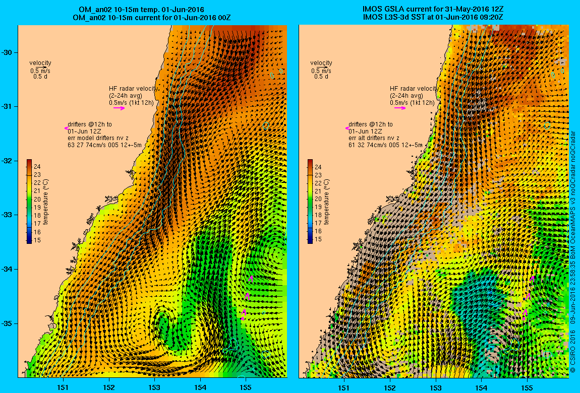The width and height of the screenshot is (580, 393).
Task: Click '0.5m/s (1kt 12h)' in OM_an02 panel
Action: coord(131,103)
